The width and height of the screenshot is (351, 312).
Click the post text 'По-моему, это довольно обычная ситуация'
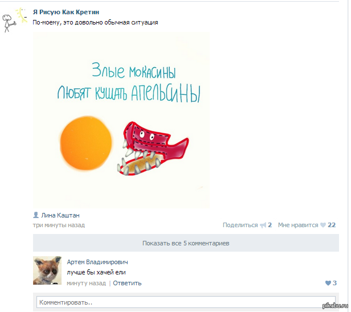[95, 22]
